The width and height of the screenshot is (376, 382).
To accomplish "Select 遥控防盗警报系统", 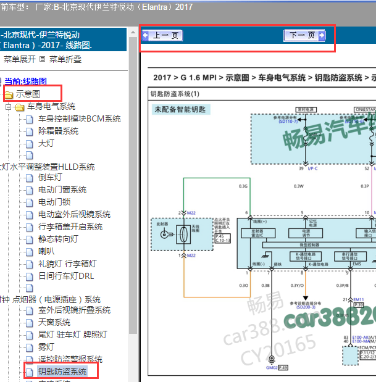I will 70,359.
